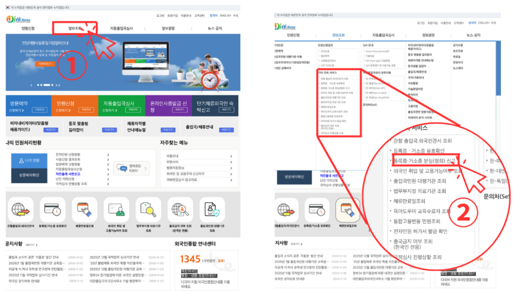Viewport: 519px width, 292px height.
Task: Open 관할출입국/외국인관서 globe icon in left screenshot
Action: pos(21,209)
